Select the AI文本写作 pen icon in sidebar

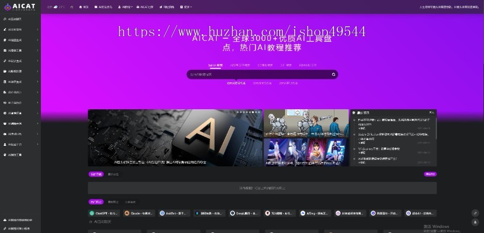[5, 30]
